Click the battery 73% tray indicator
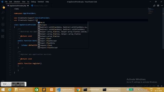164x92 pixels. pos(131,89)
